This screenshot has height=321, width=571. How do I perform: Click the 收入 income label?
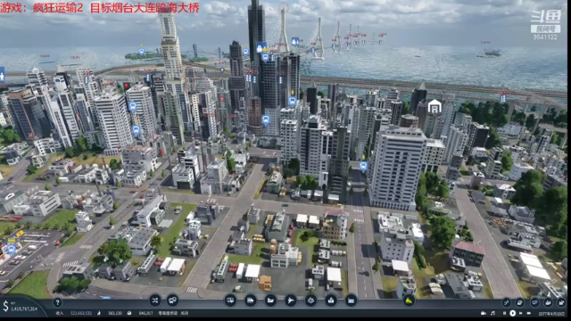click(x=60, y=313)
